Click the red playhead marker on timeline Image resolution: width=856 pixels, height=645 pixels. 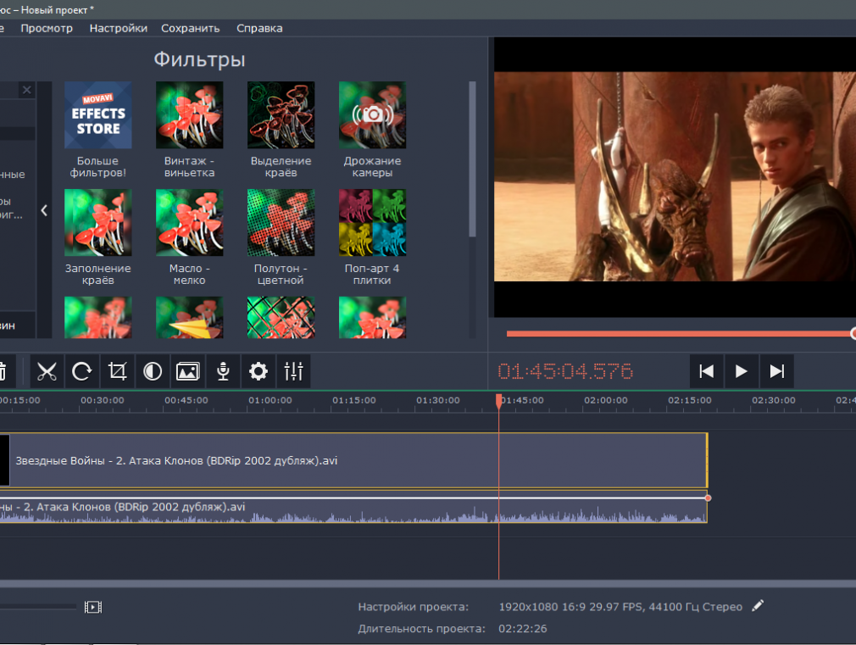[x=499, y=401]
